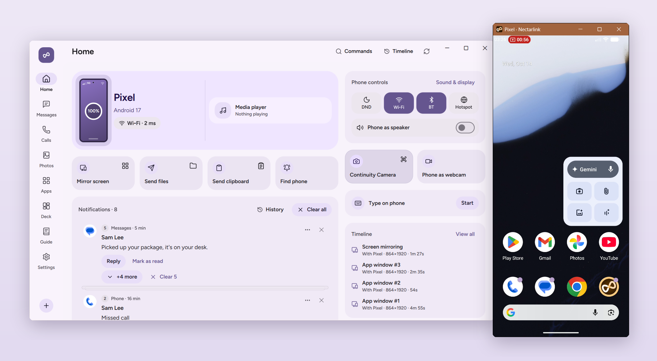This screenshot has height=361, width=657.
Task: Dismiss the Phone missed call notification
Action: 322,300
